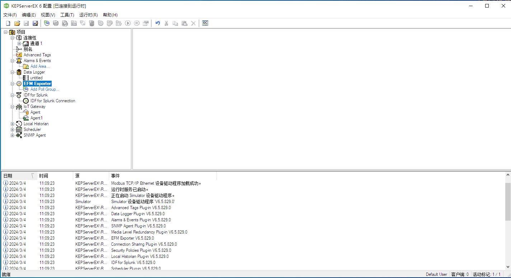
Task: Click the Add Area... link
Action: 40,66
